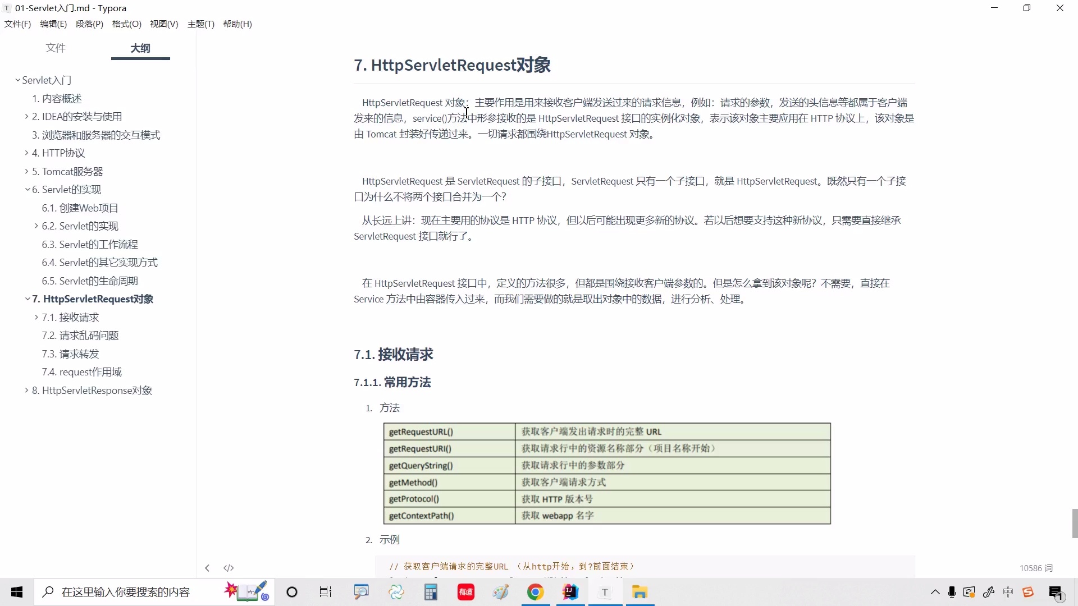Launch the Windows Calculator
Viewport: 1078px width, 606px height.
[431, 592]
